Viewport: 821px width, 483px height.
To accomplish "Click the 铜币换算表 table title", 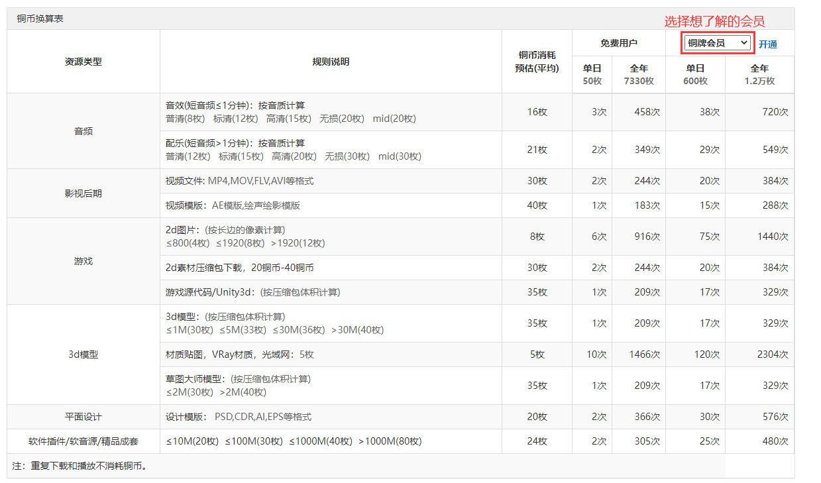I will (x=40, y=19).
